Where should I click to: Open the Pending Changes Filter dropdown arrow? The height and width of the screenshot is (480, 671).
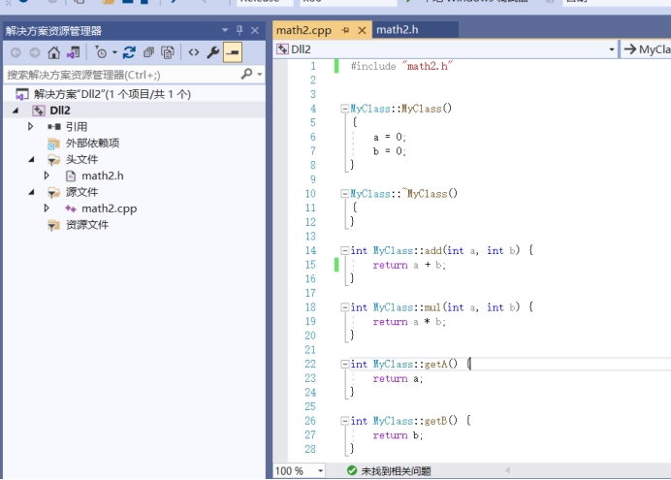(114, 52)
